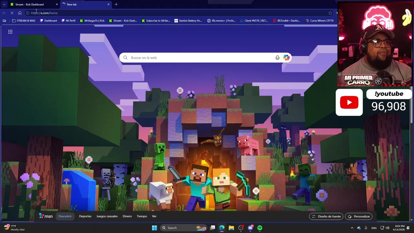The height and width of the screenshot is (233, 414).
Task: Open a new browser tab
Action: 116,5
